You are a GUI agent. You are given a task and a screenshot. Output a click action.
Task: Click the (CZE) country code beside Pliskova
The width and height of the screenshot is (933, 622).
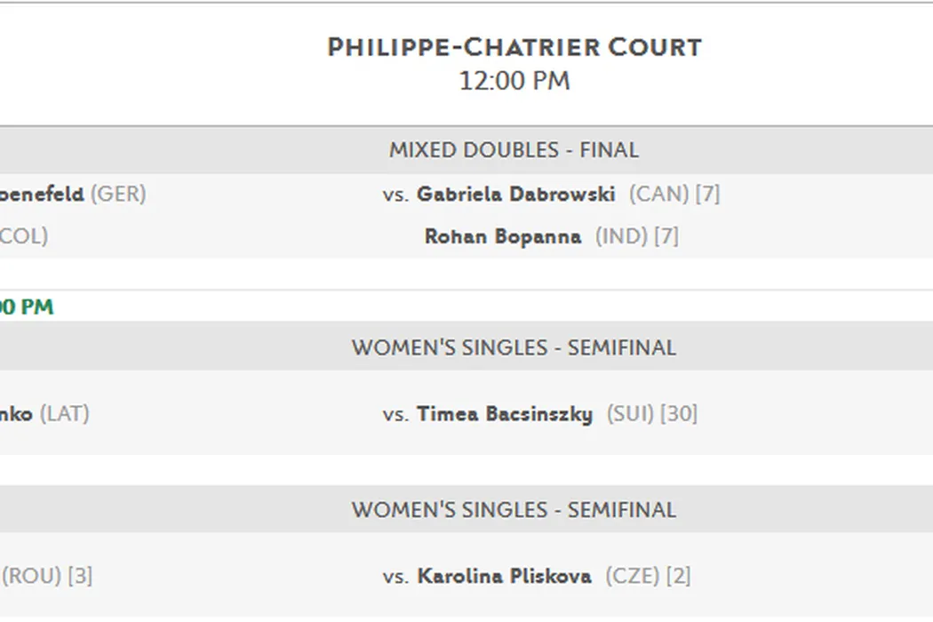pyautogui.click(x=633, y=577)
